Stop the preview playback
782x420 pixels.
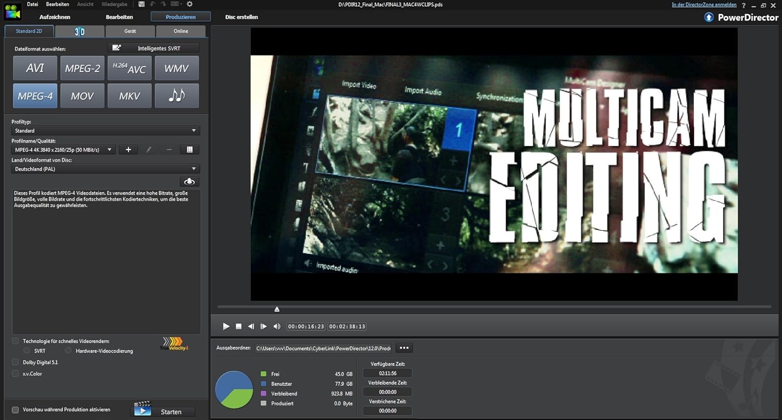point(239,326)
